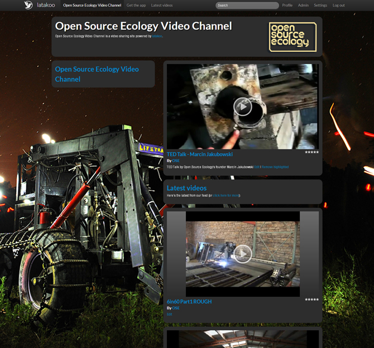This screenshot has width=374, height=348.
Task: Edit the TED Talk video entry
Action: pyautogui.click(x=257, y=167)
